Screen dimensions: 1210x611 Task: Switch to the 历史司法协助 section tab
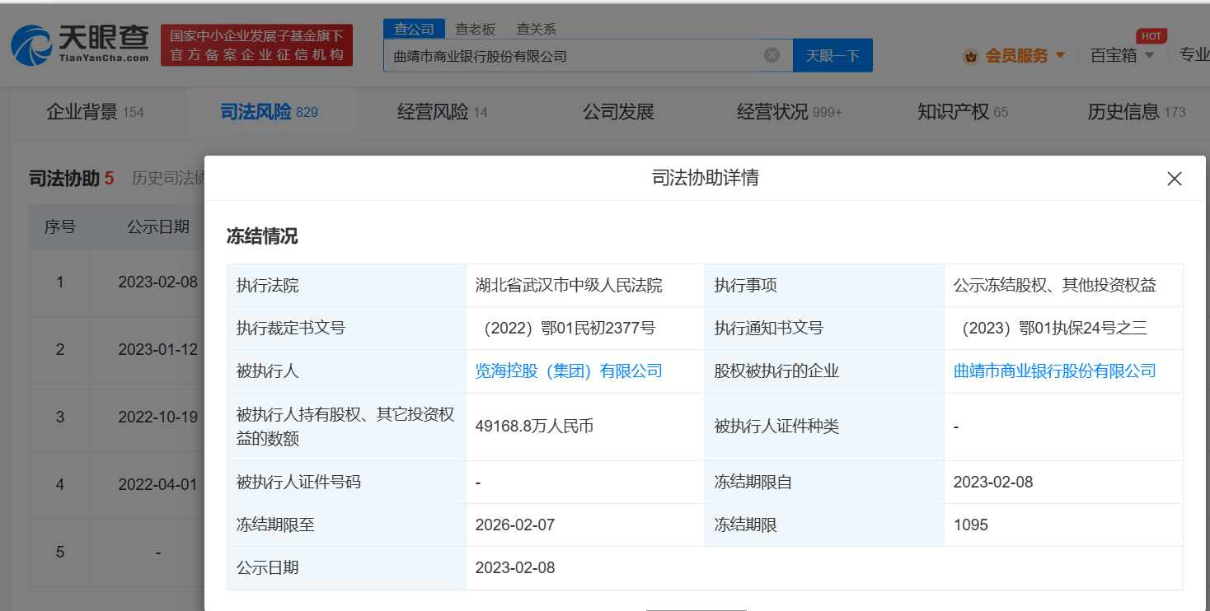click(168, 179)
